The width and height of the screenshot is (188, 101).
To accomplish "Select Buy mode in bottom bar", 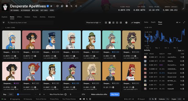I will pyautogui.click(x=5, y=94).
